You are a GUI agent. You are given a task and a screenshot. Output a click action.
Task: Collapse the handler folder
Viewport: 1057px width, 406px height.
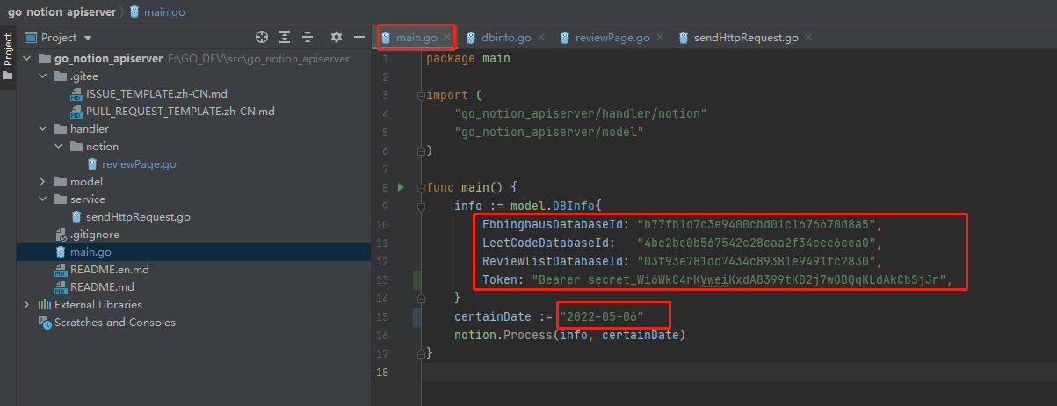point(44,129)
